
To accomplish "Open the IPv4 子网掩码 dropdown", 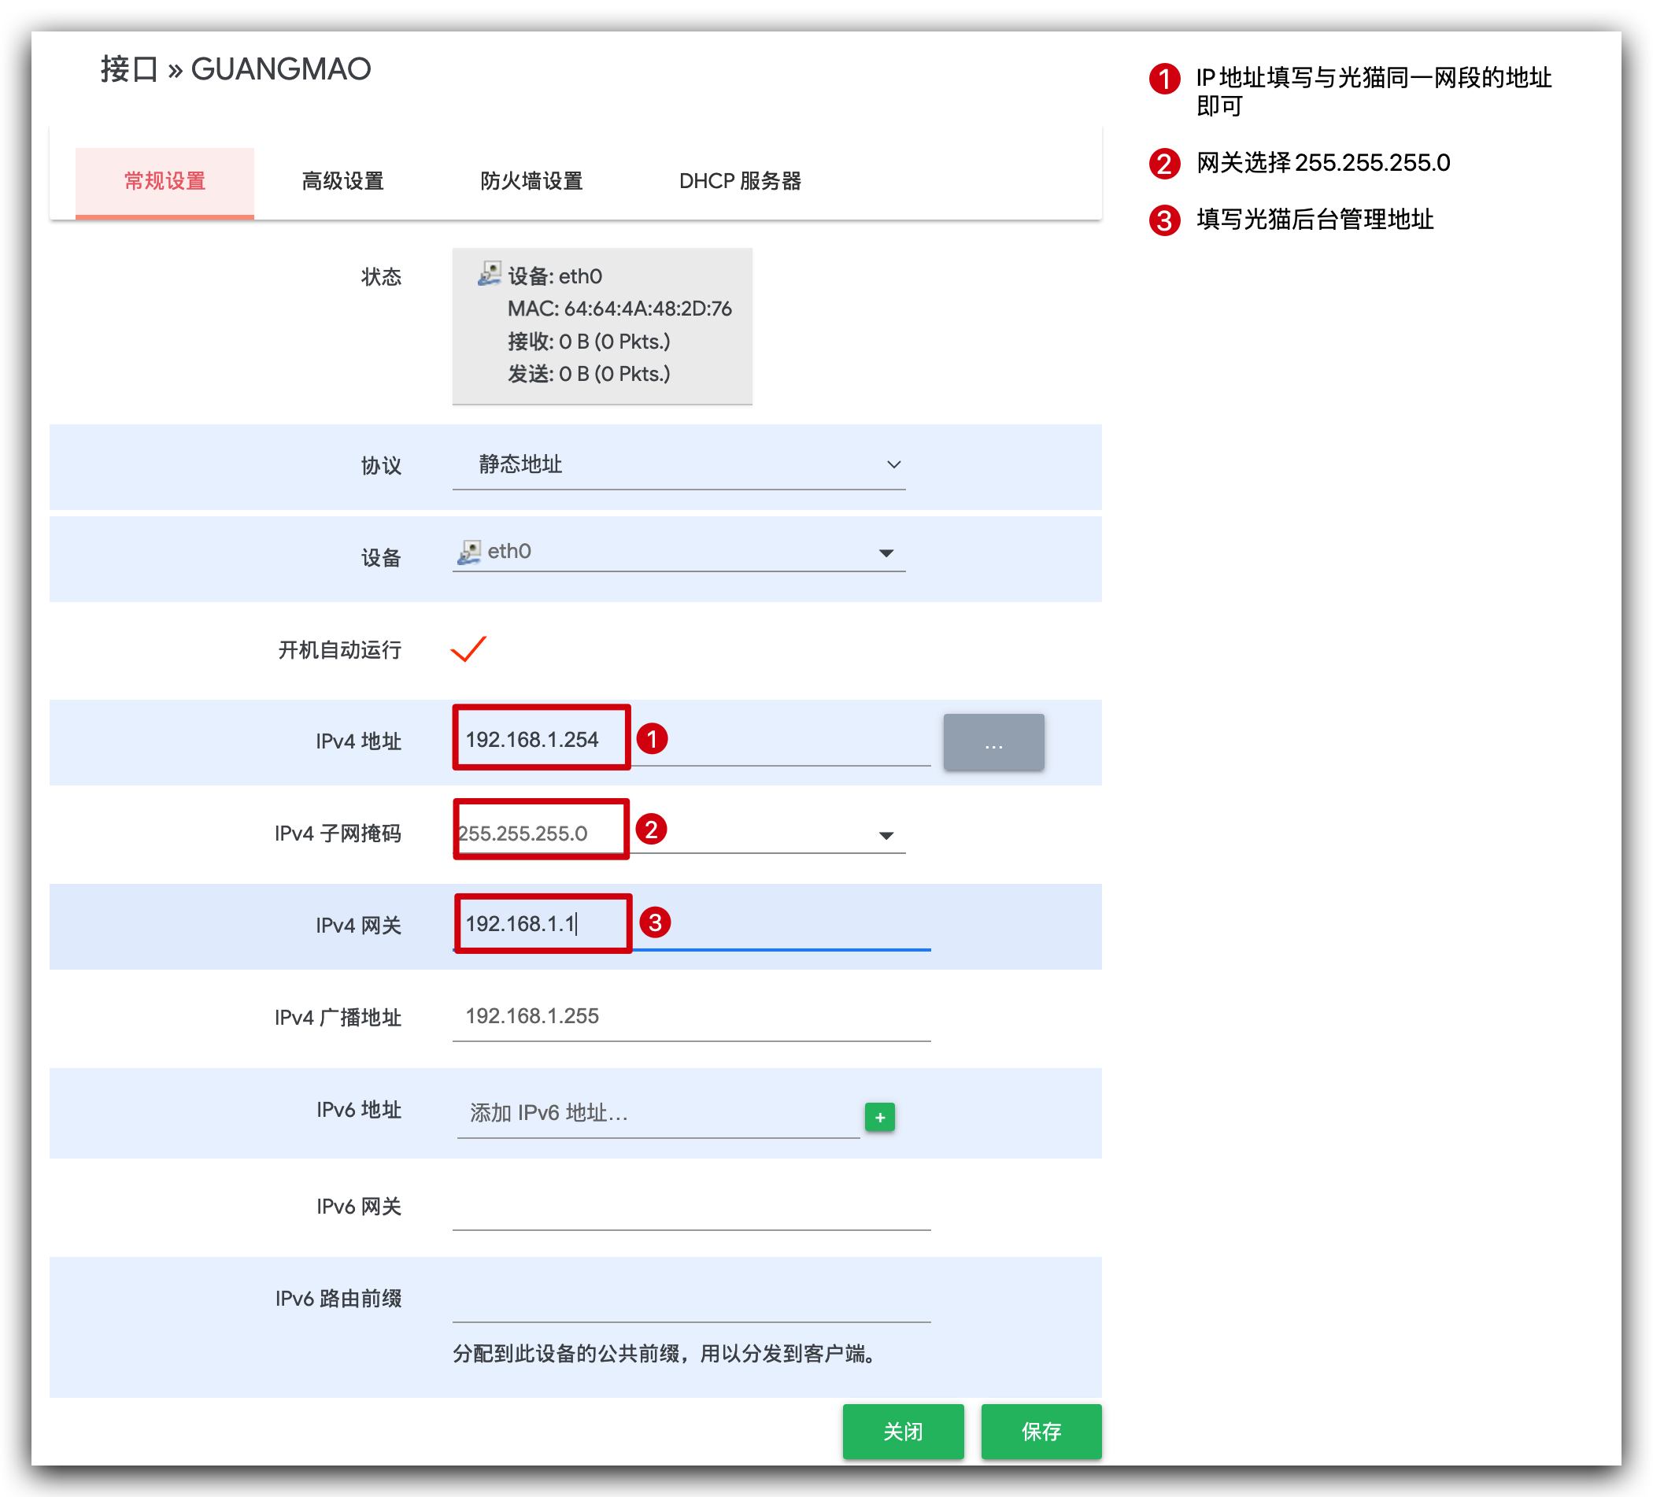I will click(x=679, y=833).
